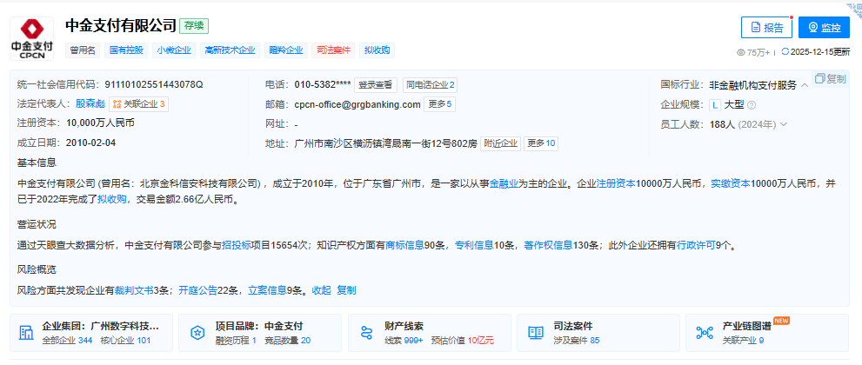Screen dimensions: 862x365
Task: Open the 项目品牌 badge icon
Action: 197,333
